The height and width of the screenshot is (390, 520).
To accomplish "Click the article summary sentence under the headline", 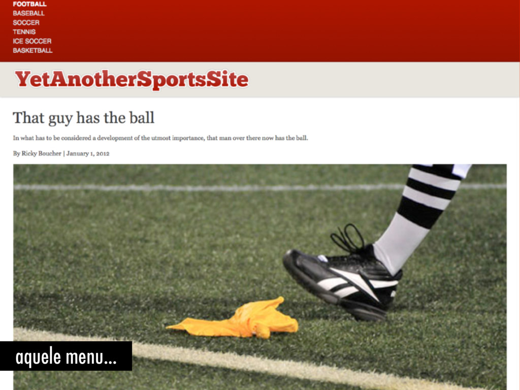I will point(160,138).
